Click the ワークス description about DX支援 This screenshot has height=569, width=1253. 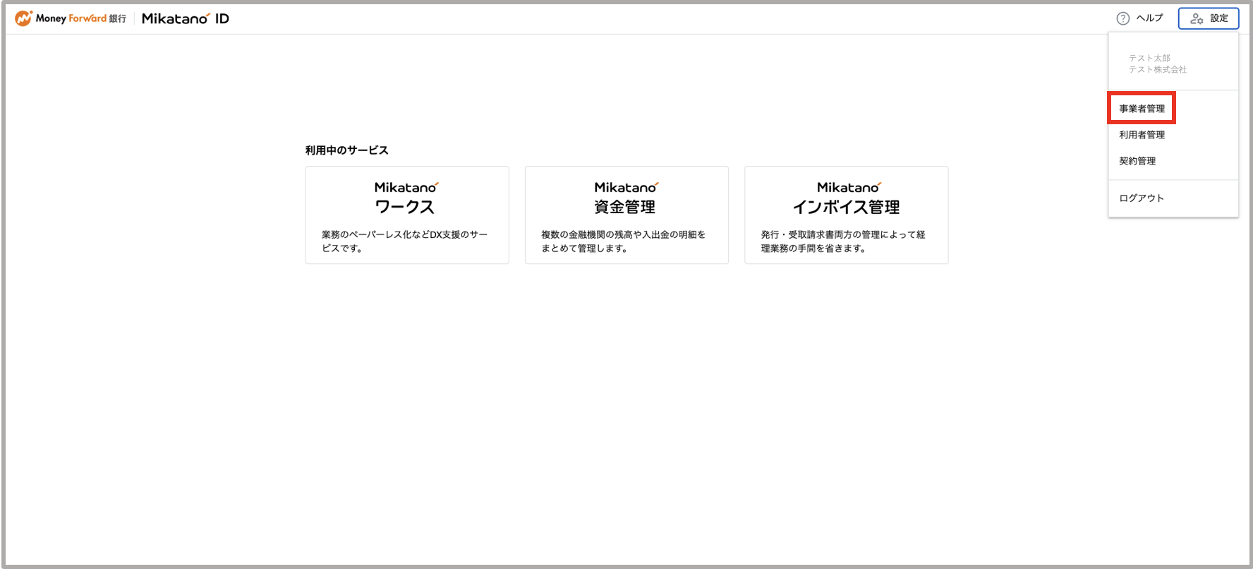[x=405, y=241]
